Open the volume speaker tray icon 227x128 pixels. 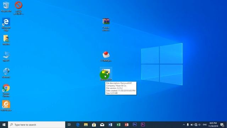(x=200, y=125)
